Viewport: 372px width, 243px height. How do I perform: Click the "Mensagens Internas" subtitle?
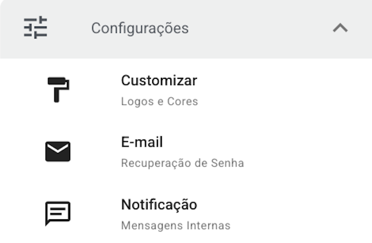point(176,225)
